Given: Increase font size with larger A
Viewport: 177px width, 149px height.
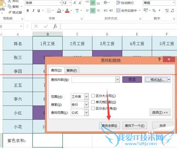Looking at the screenshot, I should point(75,3).
